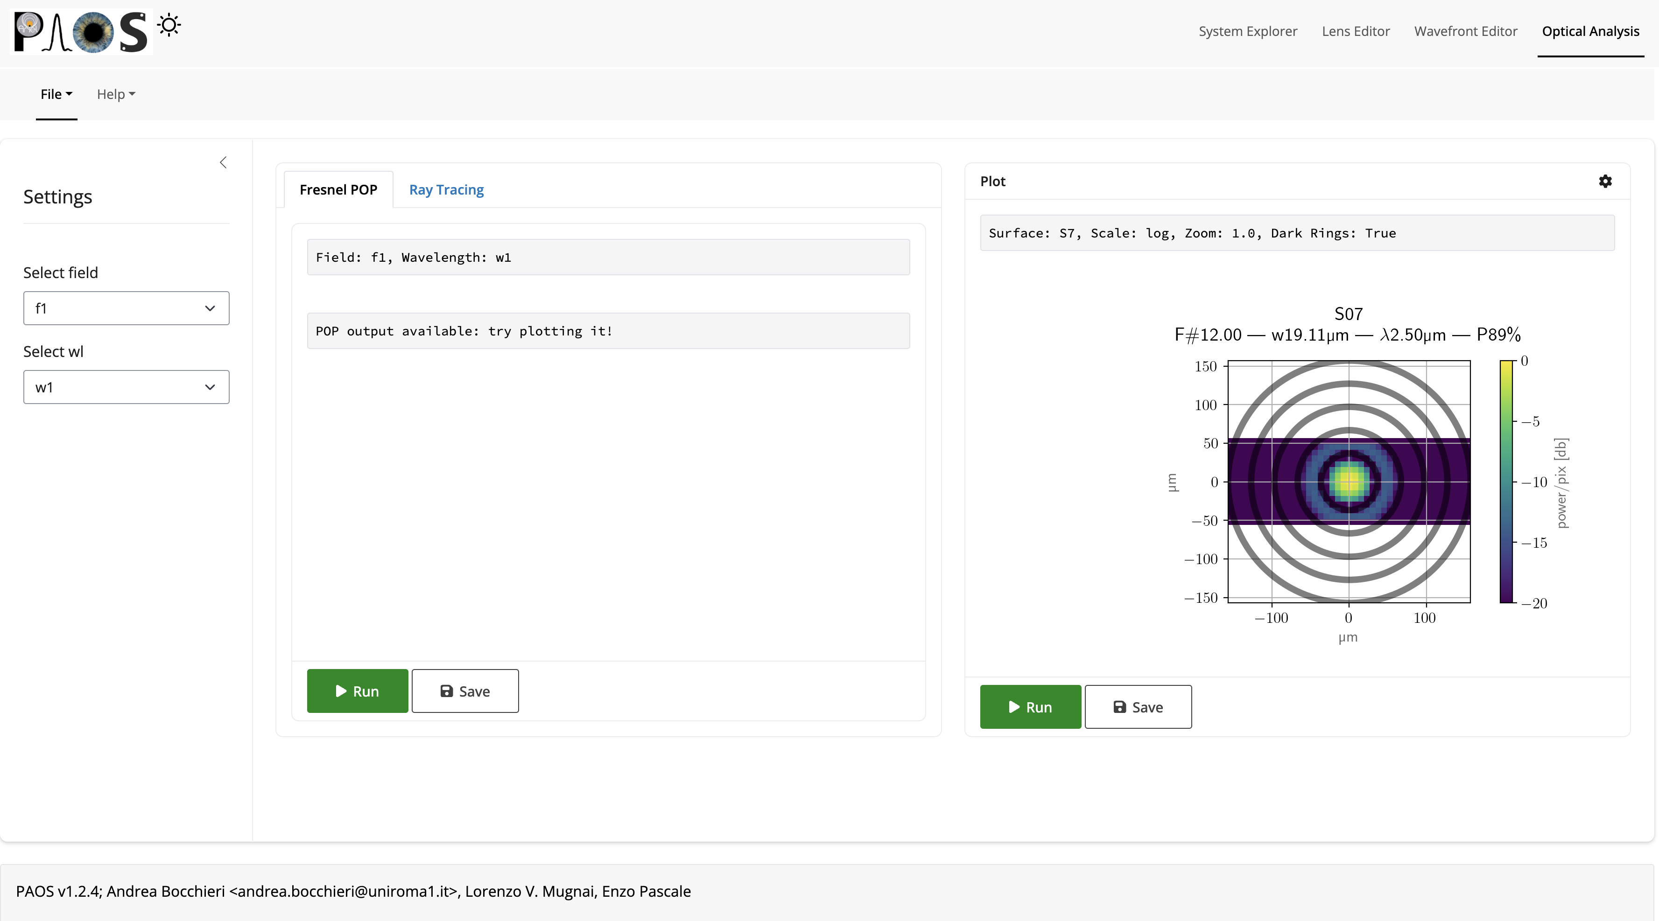
Task: Save the Fresnel POP output
Action: (465, 691)
